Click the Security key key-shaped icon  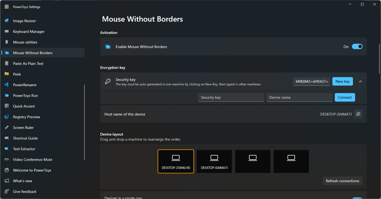tap(108, 82)
